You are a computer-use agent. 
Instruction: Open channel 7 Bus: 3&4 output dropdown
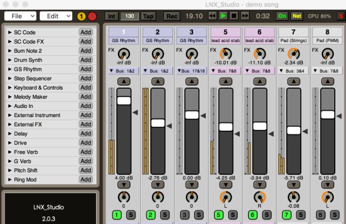pos(294,71)
